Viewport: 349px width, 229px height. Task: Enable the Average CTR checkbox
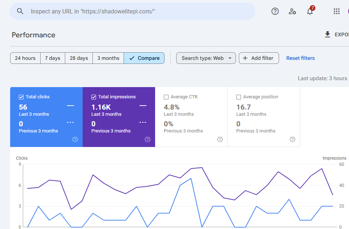[x=166, y=97]
